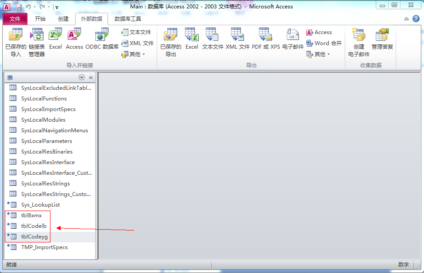Switch to the Create (创建) tab

tap(63, 19)
